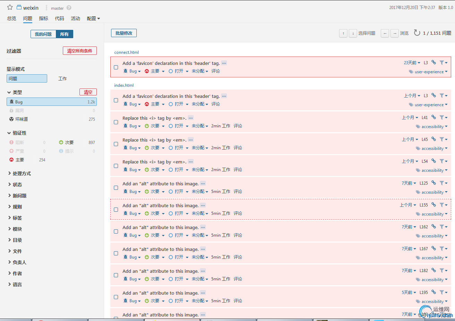Open the 配置 dropdown menu
This screenshot has width=455, height=321.
tap(93, 18)
